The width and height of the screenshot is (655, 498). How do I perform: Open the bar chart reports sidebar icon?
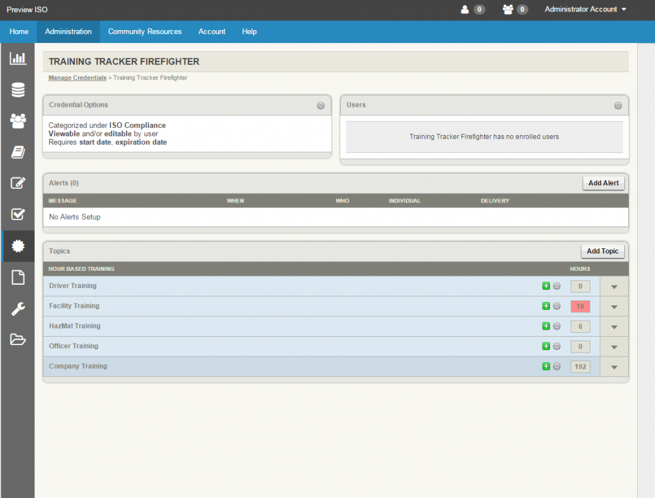click(x=18, y=59)
